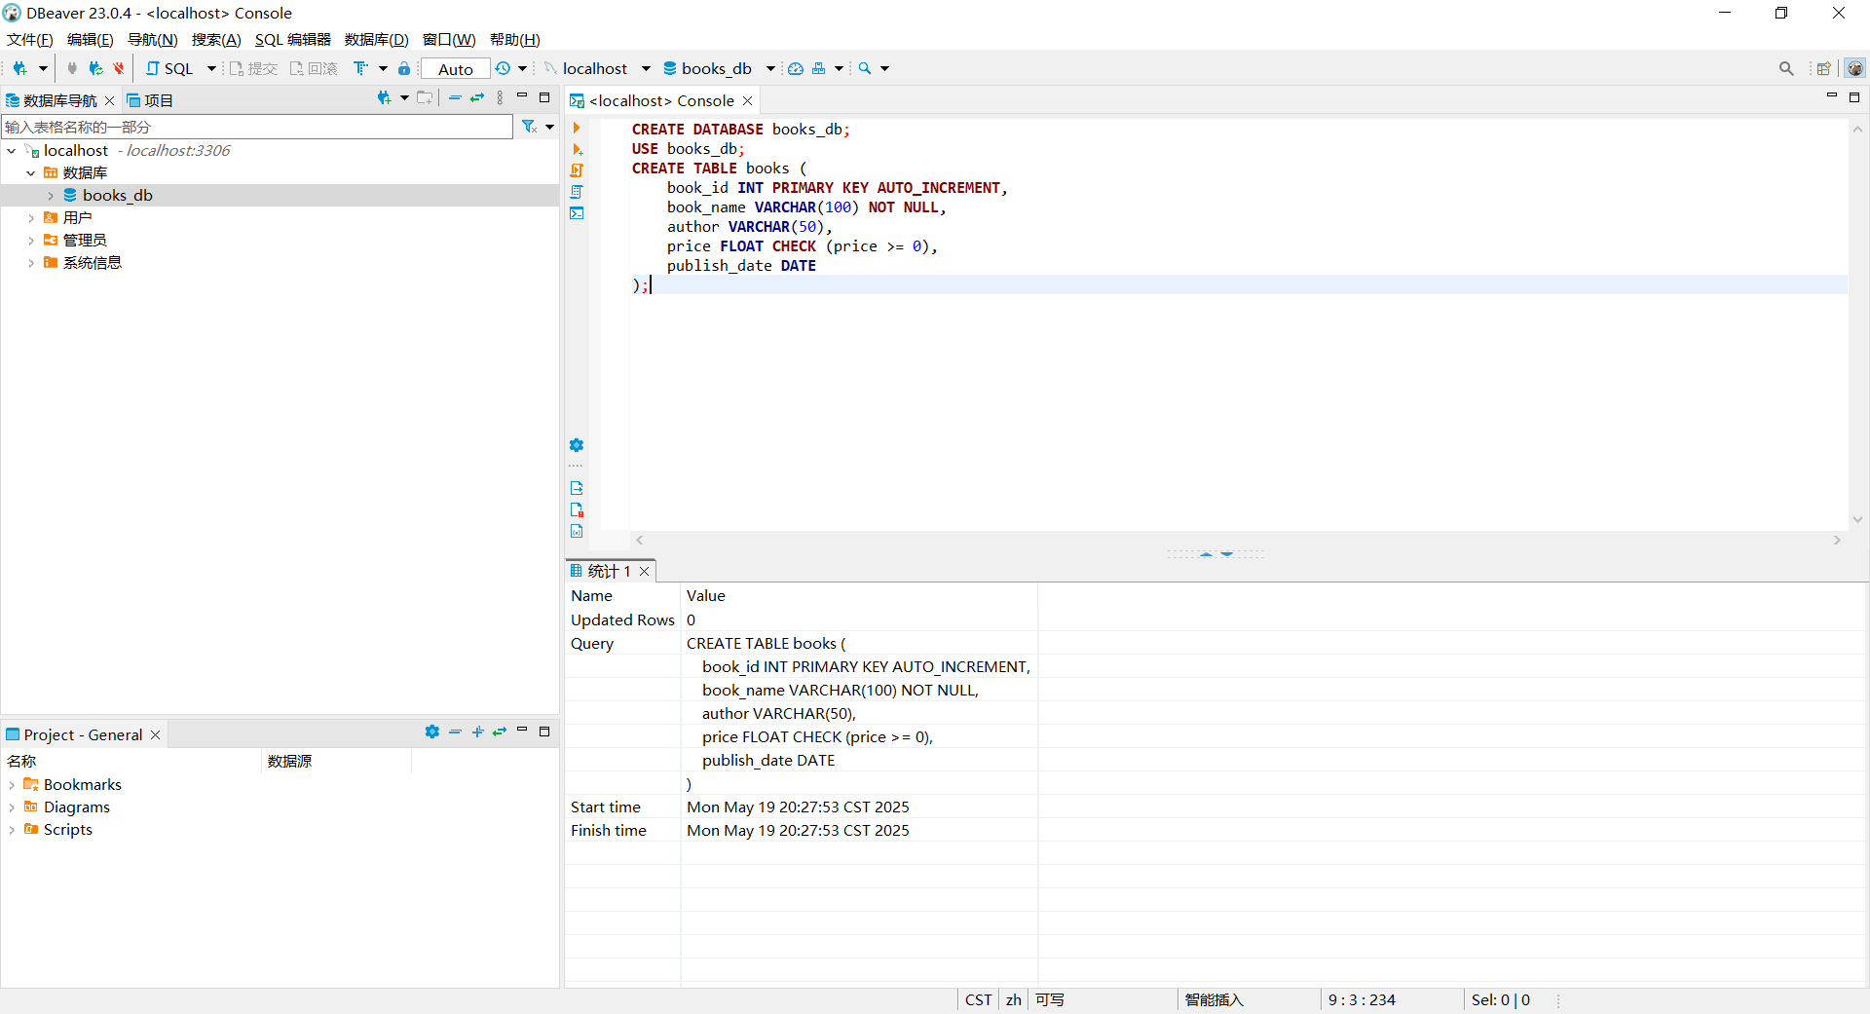The height and width of the screenshot is (1014, 1870).
Task: Open the SQL 编辑器 menu
Action: click(292, 40)
